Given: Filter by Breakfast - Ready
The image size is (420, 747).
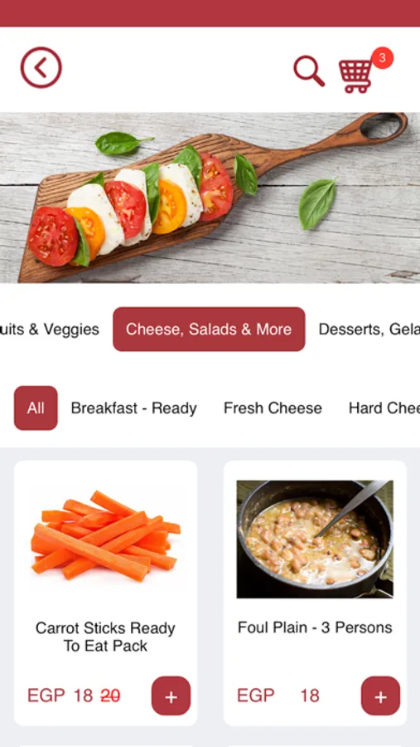Looking at the screenshot, I should [x=133, y=408].
